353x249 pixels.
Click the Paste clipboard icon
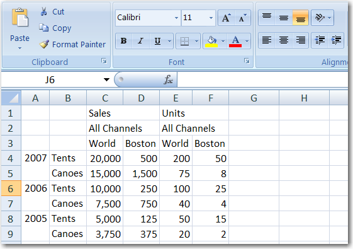pos(20,18)
